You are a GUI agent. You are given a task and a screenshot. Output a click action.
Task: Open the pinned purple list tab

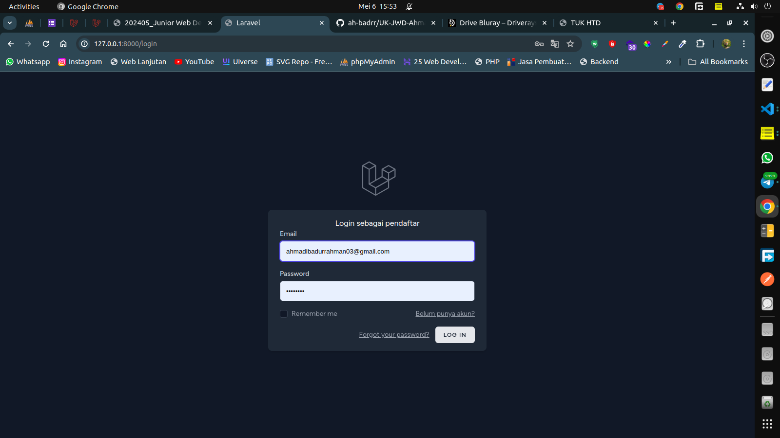point(52,23)
